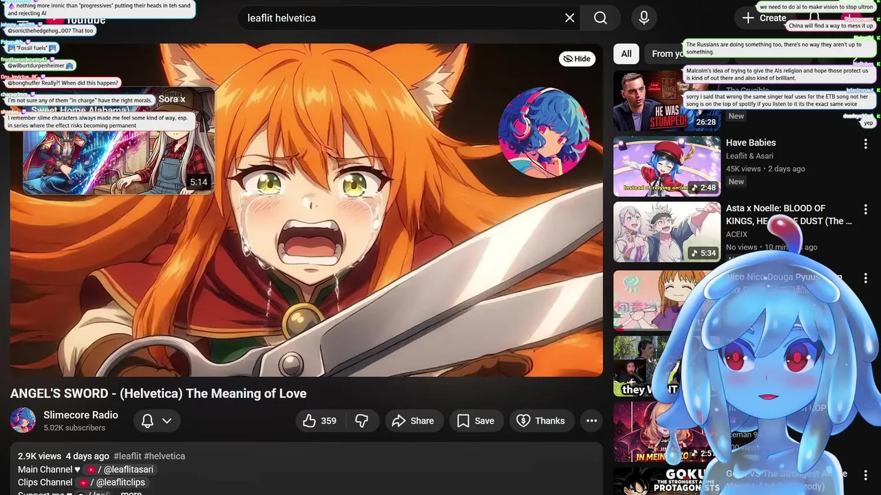This screenshot has height=495, width=881.
Task: Open 'Asta x Noelle: BLOOD OF KINGS' video title
Action: pyautogui.click(x=789, y=214)
